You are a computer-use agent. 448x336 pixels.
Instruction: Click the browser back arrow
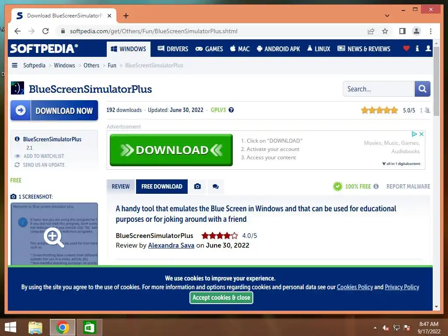click(x=17, y=31)
